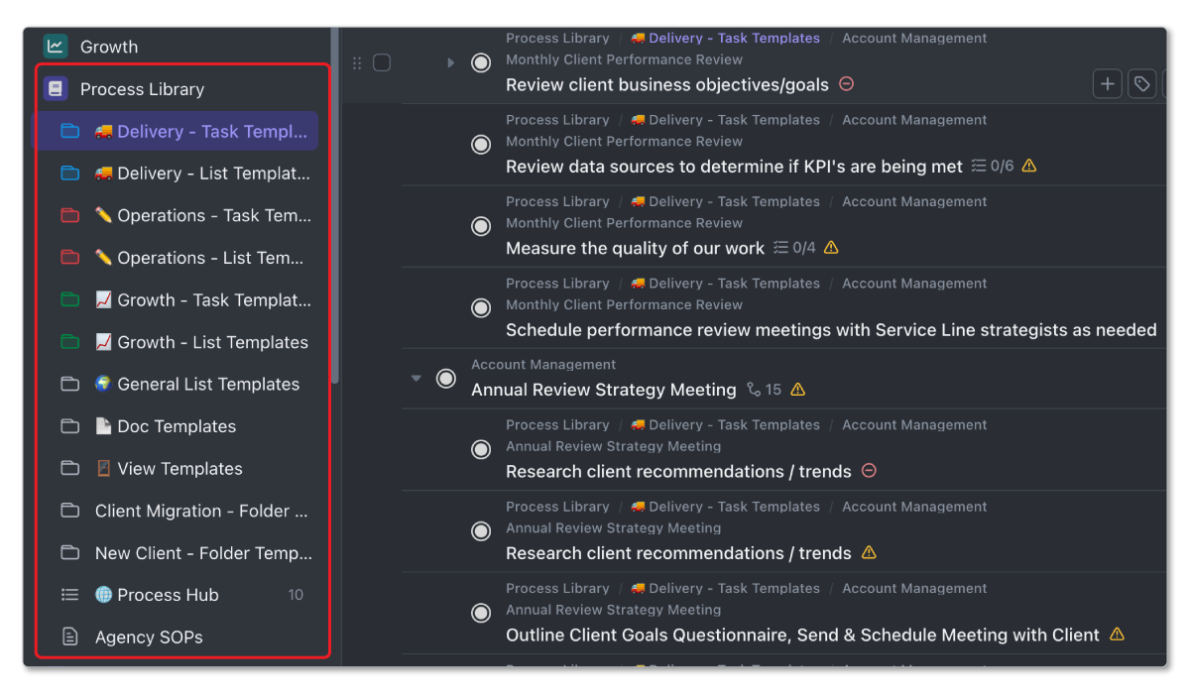The height and width of the screenshot is (694, 1190).
Task: Click the red blocked icon after client objectives task
Action: (x=846, y=85)
